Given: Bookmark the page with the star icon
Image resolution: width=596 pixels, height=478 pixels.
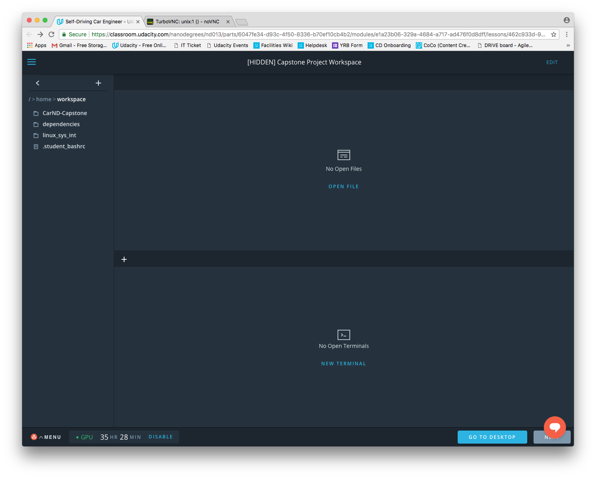Looking at the screenshot, I should 553,34.
